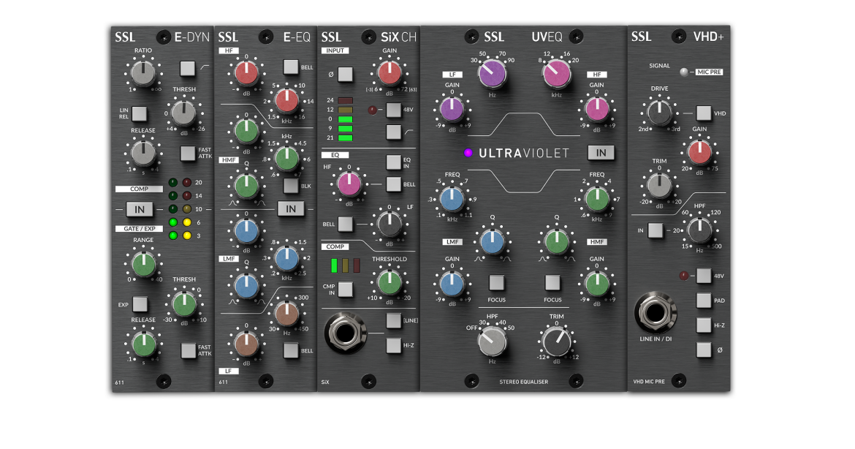Click the red GAIN knob on VHD+
Viewport: 855px width, 449px height.
pos(699,152)
